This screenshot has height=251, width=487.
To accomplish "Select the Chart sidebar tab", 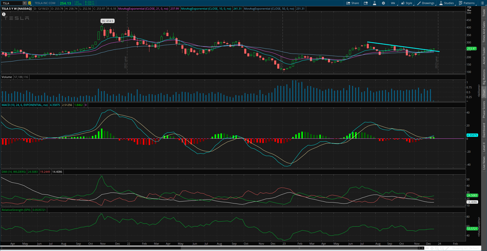I will tap(483, 93).
